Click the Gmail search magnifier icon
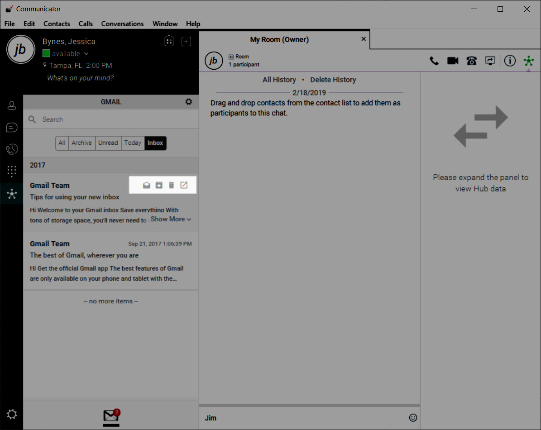The image size is (541, 430). (x=32, y=119)
